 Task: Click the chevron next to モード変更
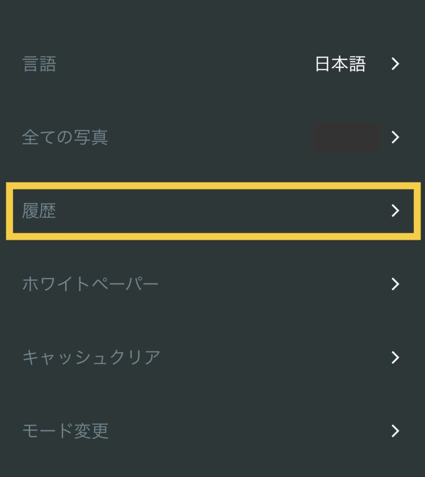click(x=395, y=431)
